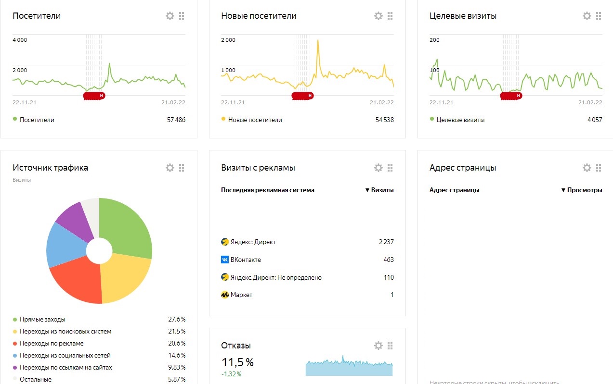Click green pie slice for direct visits

pos(128,228)
